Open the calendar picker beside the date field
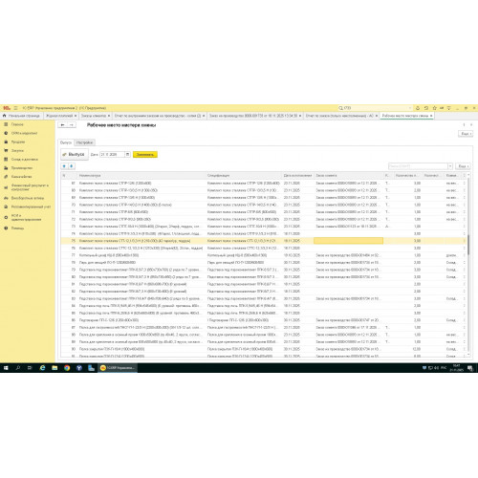 point(127,155)
